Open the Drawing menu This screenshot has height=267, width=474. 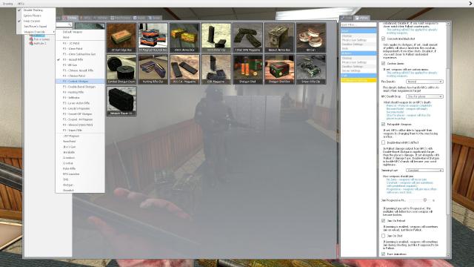pos(8,4)
